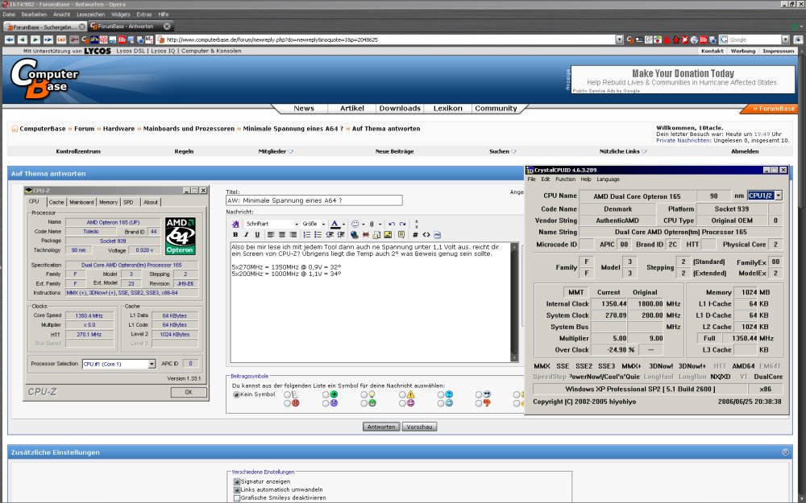806x503 pixels.
Task: Click the message box vertical scrollbar
Action: click(x=514, y=302)
